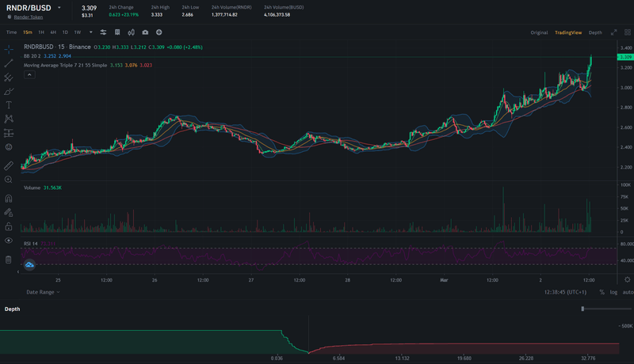
Task: Expand more time intervals dropdown
Action: coord(90,32)
